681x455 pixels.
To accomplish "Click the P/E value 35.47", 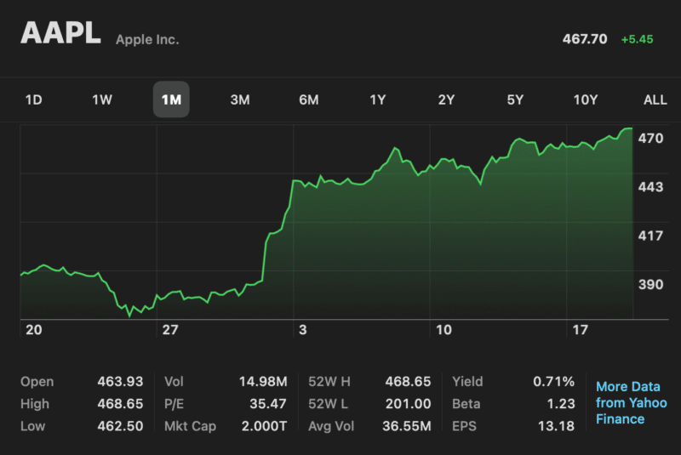I will pos(267,404).
